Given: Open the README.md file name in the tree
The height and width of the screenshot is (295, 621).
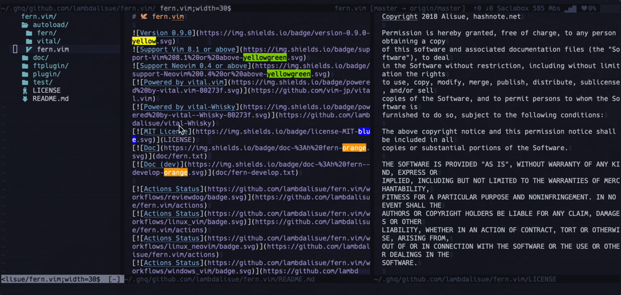Looking at the screenshot, I should (51, 99).
